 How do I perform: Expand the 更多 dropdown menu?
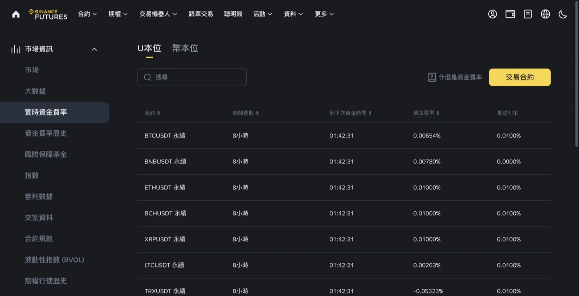[x=324, y=14]
